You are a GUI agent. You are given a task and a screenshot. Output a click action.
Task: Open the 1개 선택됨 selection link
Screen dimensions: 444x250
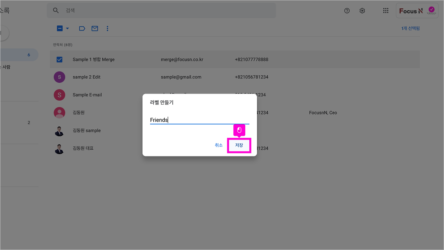pyautogui.click(x=410, y=28)
